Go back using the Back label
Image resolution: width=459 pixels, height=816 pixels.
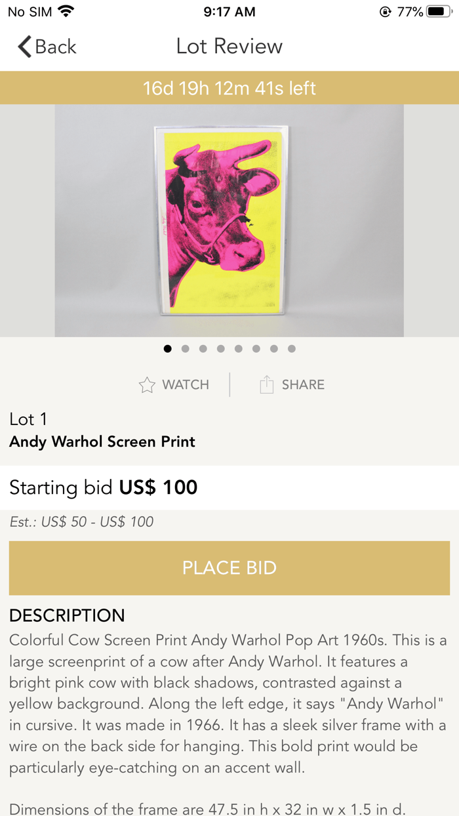coord(56,47)
